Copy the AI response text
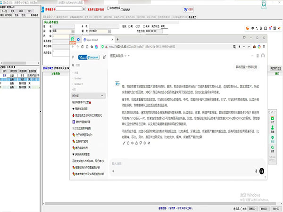 click(x=128, y=143)
